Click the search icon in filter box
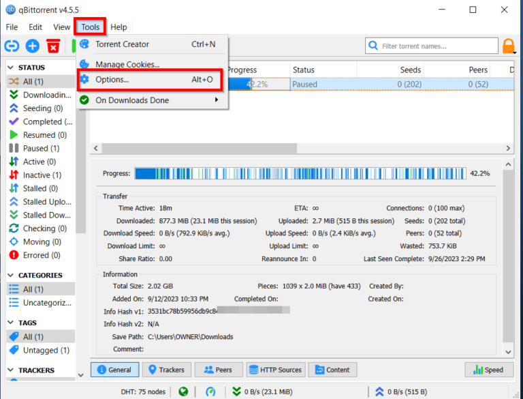Image resolution: width=523 pixels, height=399 pixels. pyautogui.click(x=373, y=46)
